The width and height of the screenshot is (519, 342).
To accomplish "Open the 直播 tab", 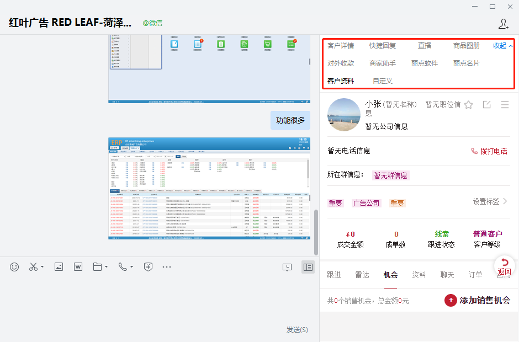I will [425, 46].
